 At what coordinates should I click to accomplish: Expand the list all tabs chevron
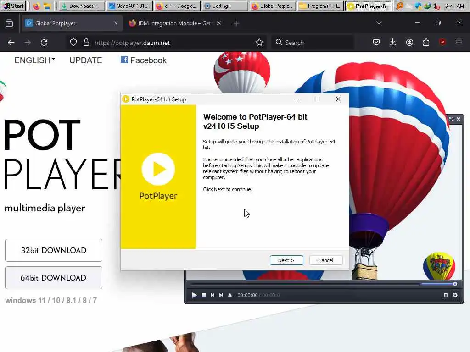point(379,23)
